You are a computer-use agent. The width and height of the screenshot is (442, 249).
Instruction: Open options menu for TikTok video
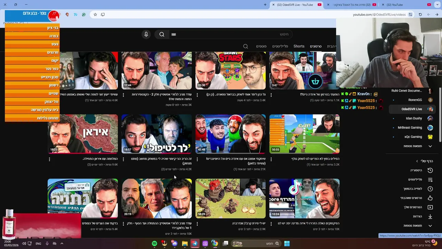[x=271, y=224]
